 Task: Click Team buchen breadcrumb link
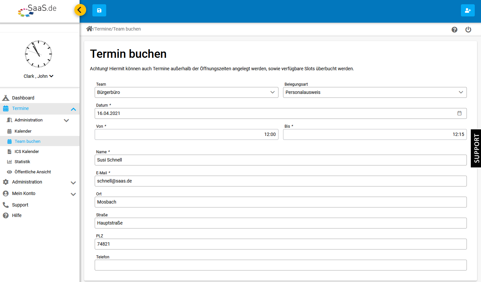coord(127,29)
